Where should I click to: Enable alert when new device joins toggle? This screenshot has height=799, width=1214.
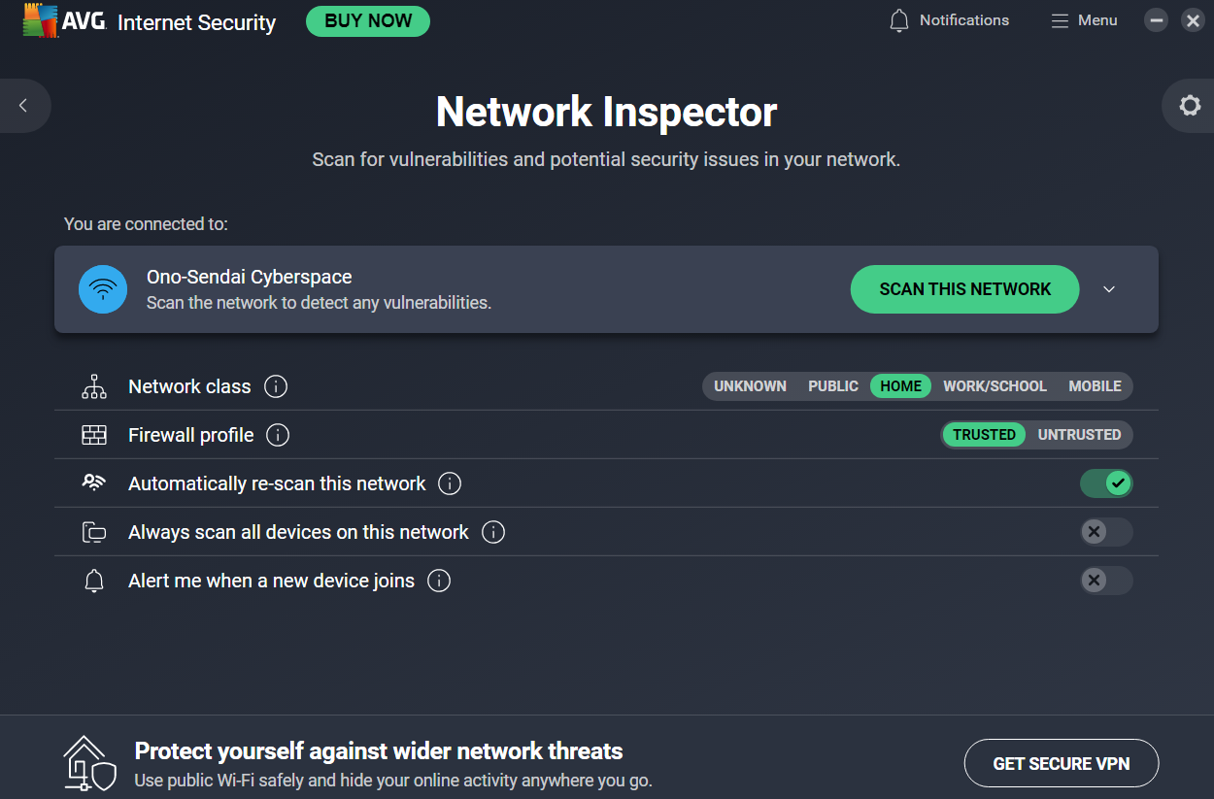[1106, 581]
